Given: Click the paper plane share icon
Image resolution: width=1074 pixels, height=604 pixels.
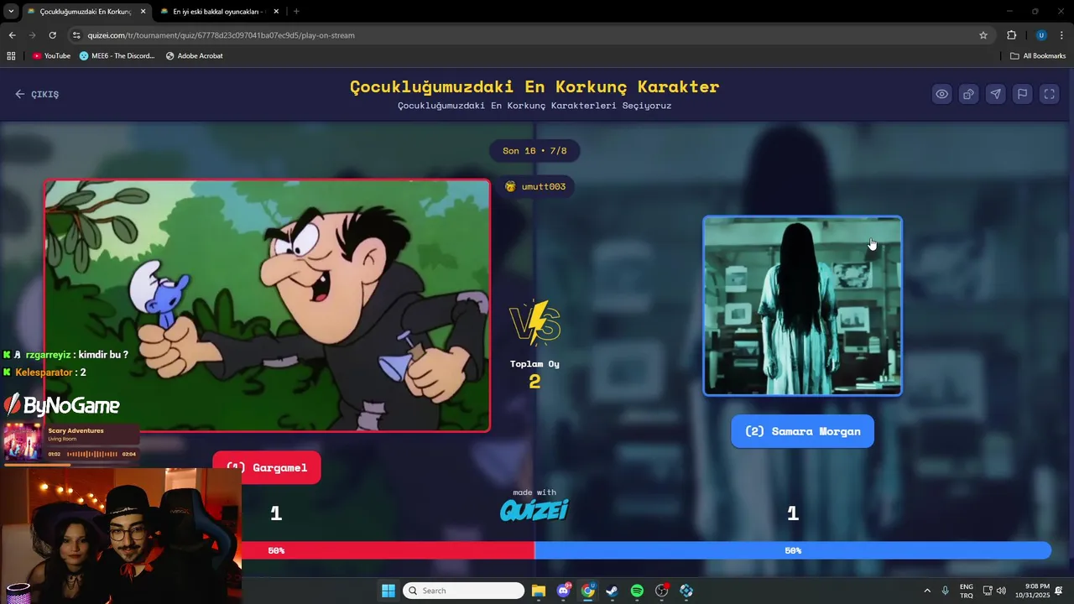Looking at the screenshot, I should click(x=996, y=94).
